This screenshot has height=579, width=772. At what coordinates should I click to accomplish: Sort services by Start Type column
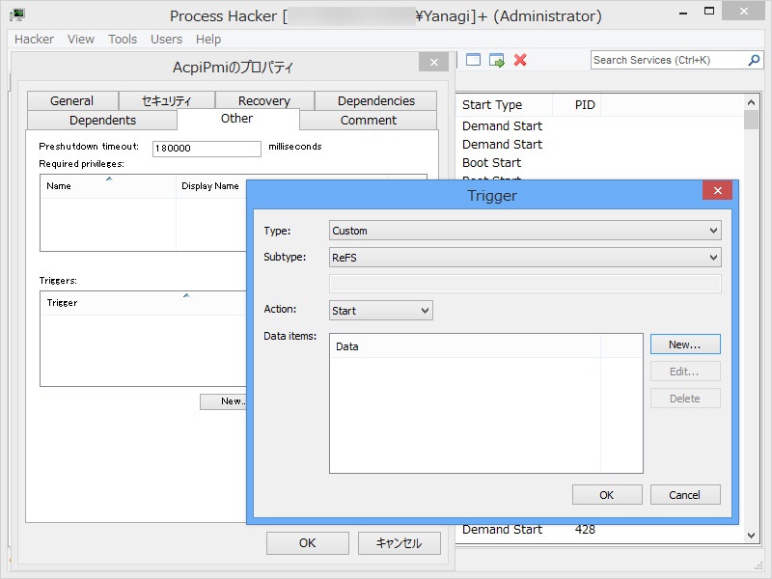pos(504,105)
